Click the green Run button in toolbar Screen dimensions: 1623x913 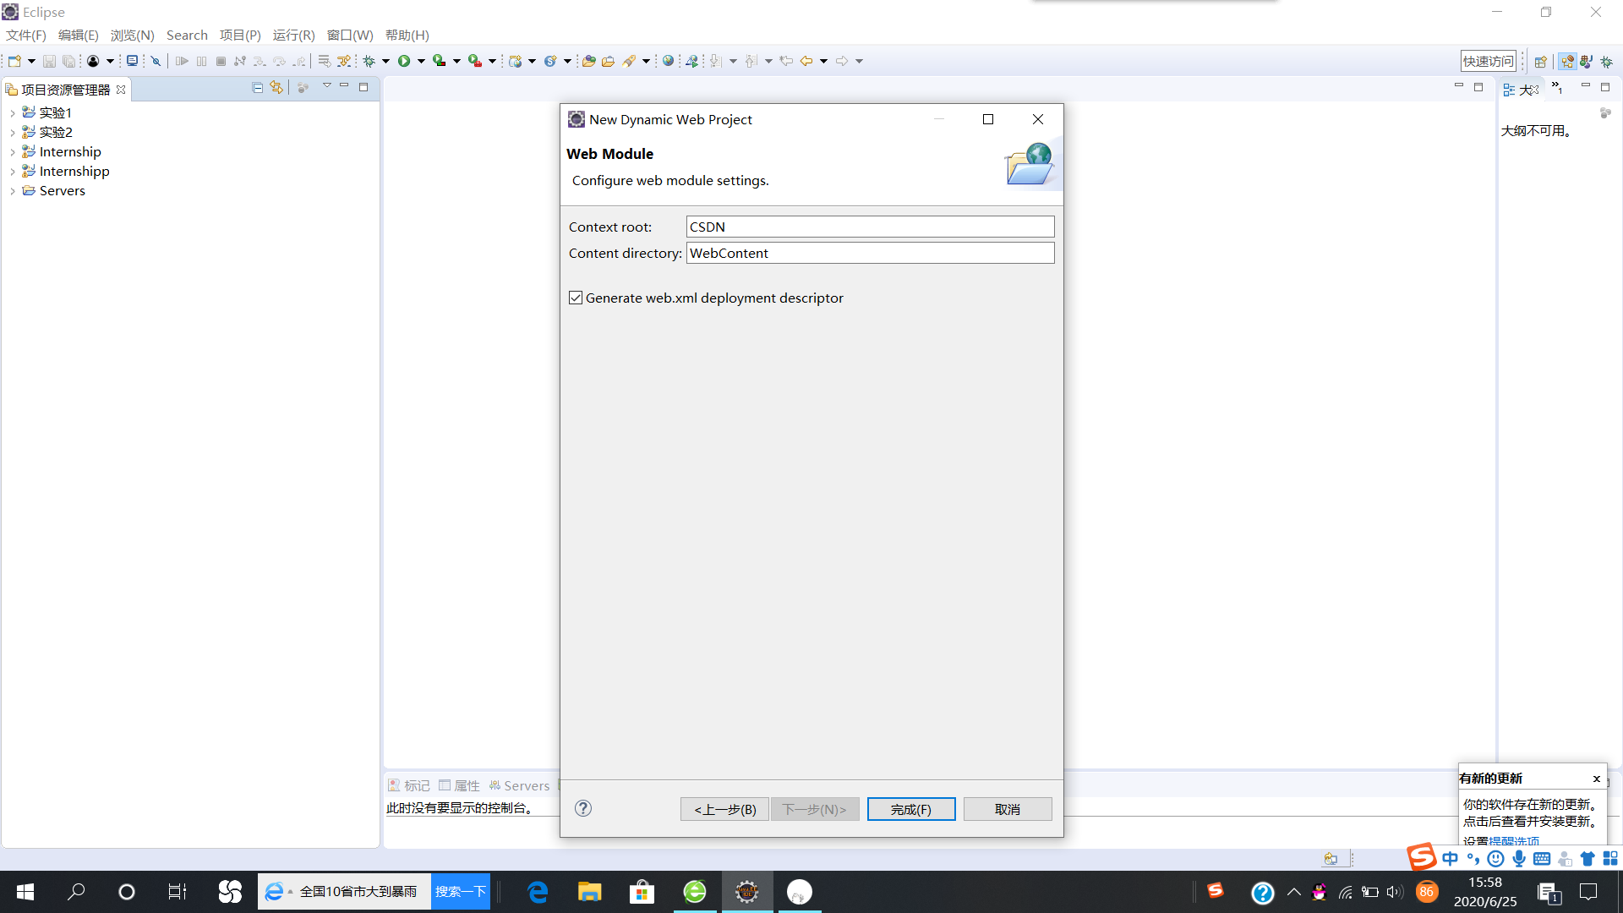point(404,61)
